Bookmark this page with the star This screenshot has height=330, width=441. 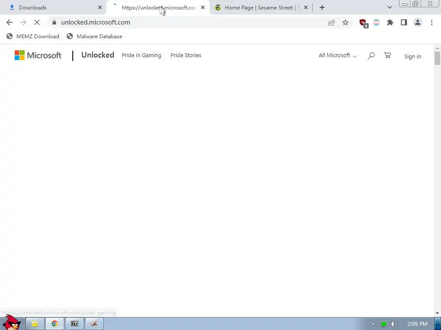(x=345, y=22)
